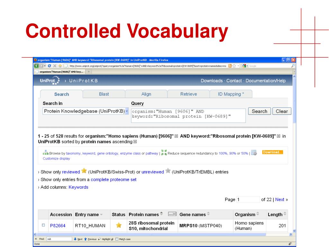329x247 pixels.
Task: Check the Match case box
Action: pos(117,239)
